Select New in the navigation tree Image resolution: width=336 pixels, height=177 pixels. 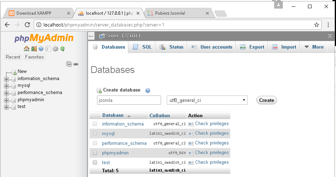tap(22, 72)
